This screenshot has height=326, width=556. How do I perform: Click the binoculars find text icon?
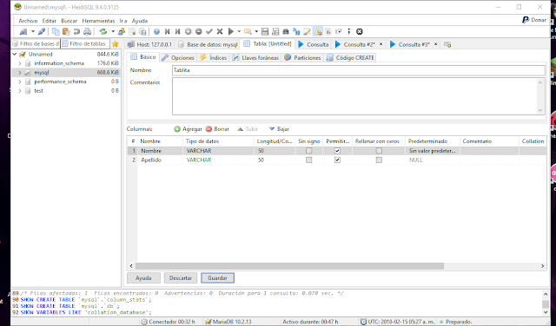tap(286, 31)
